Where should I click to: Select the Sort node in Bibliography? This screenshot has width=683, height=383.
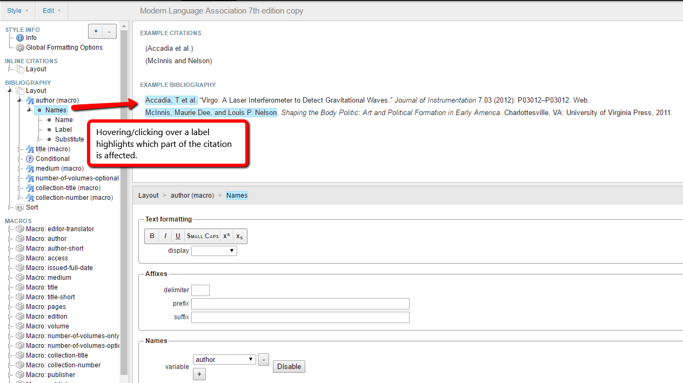pyautogui.click(x=31, y=207)
